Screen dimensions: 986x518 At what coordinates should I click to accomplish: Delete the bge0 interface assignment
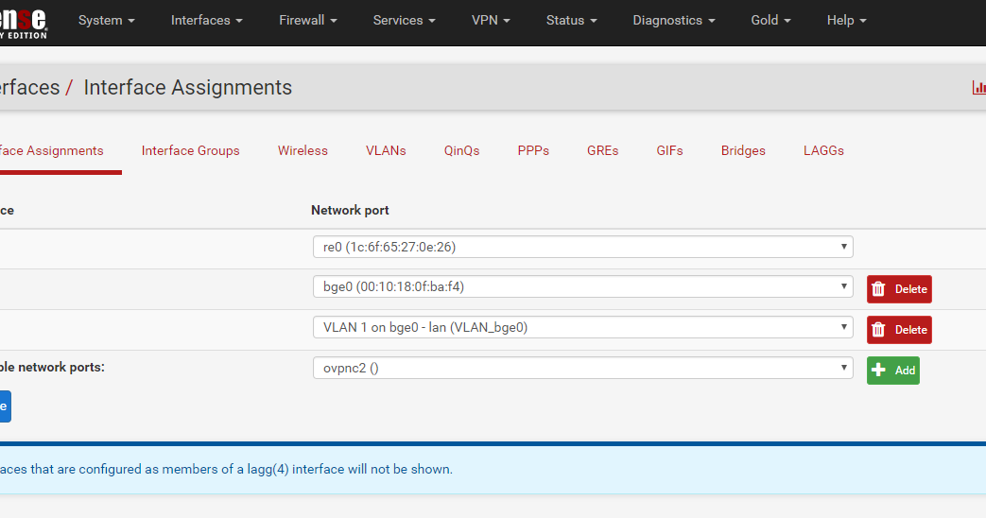(899, 289)
